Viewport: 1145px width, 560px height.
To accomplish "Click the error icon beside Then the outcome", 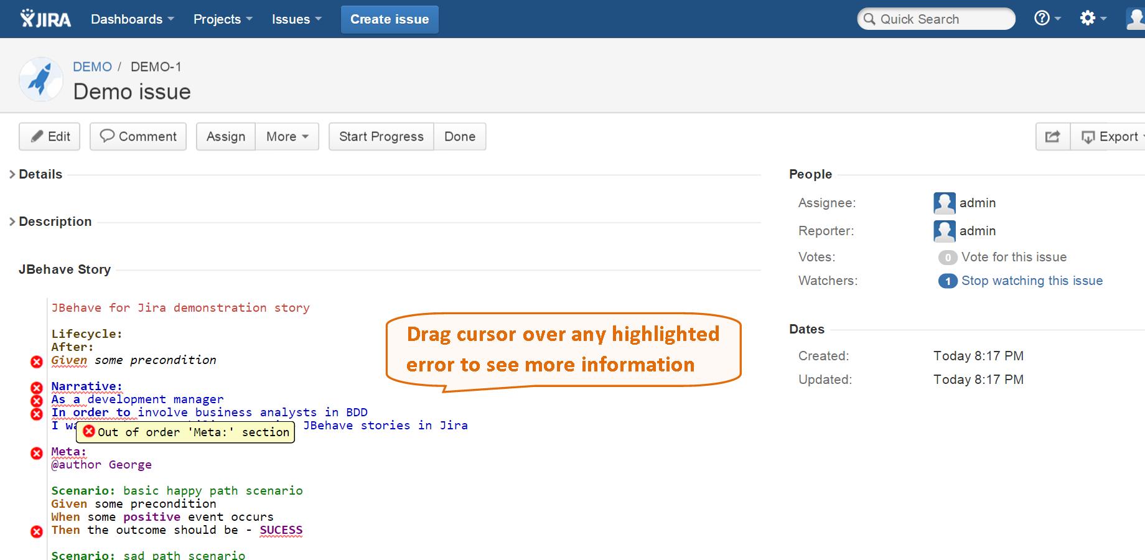I will tap(37, 531).
